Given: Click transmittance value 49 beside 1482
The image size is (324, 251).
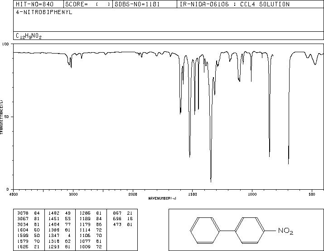Looking at the screenshot, I should point(68,213).
